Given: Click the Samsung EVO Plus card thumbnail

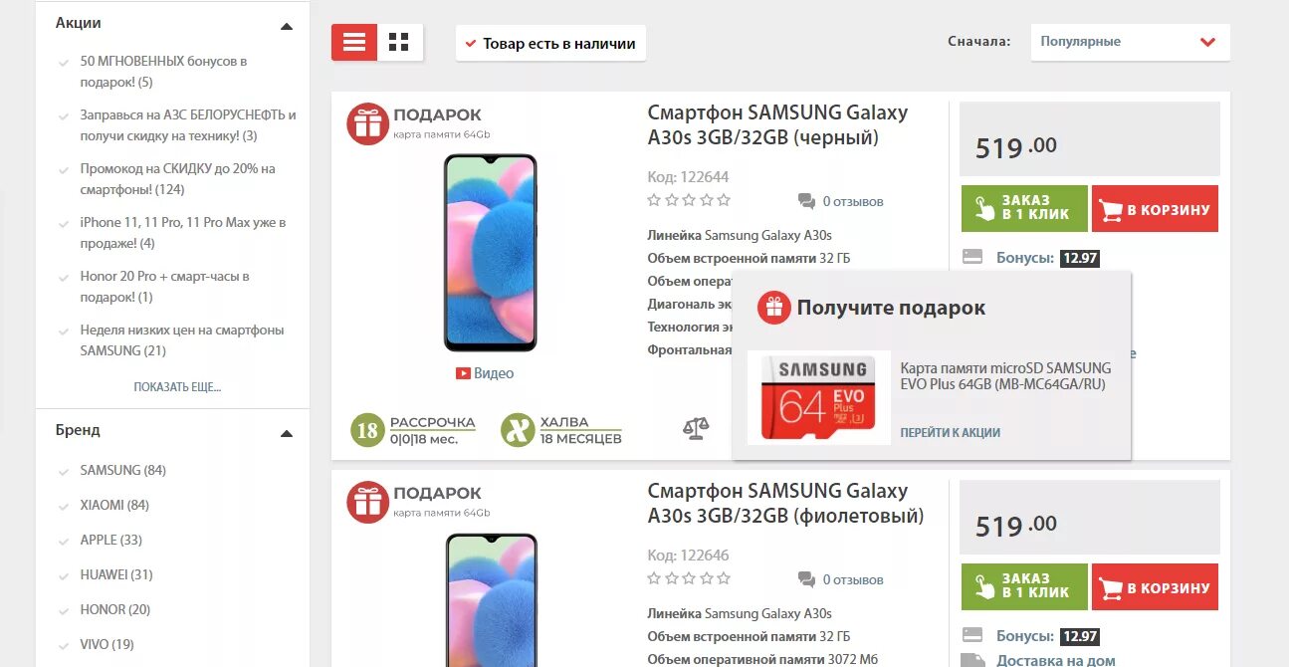Looking at the screenshot, I should pos(819,397).
